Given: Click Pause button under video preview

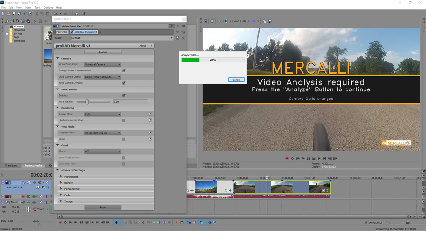Looking at the screenshot, I should [308, 158].
